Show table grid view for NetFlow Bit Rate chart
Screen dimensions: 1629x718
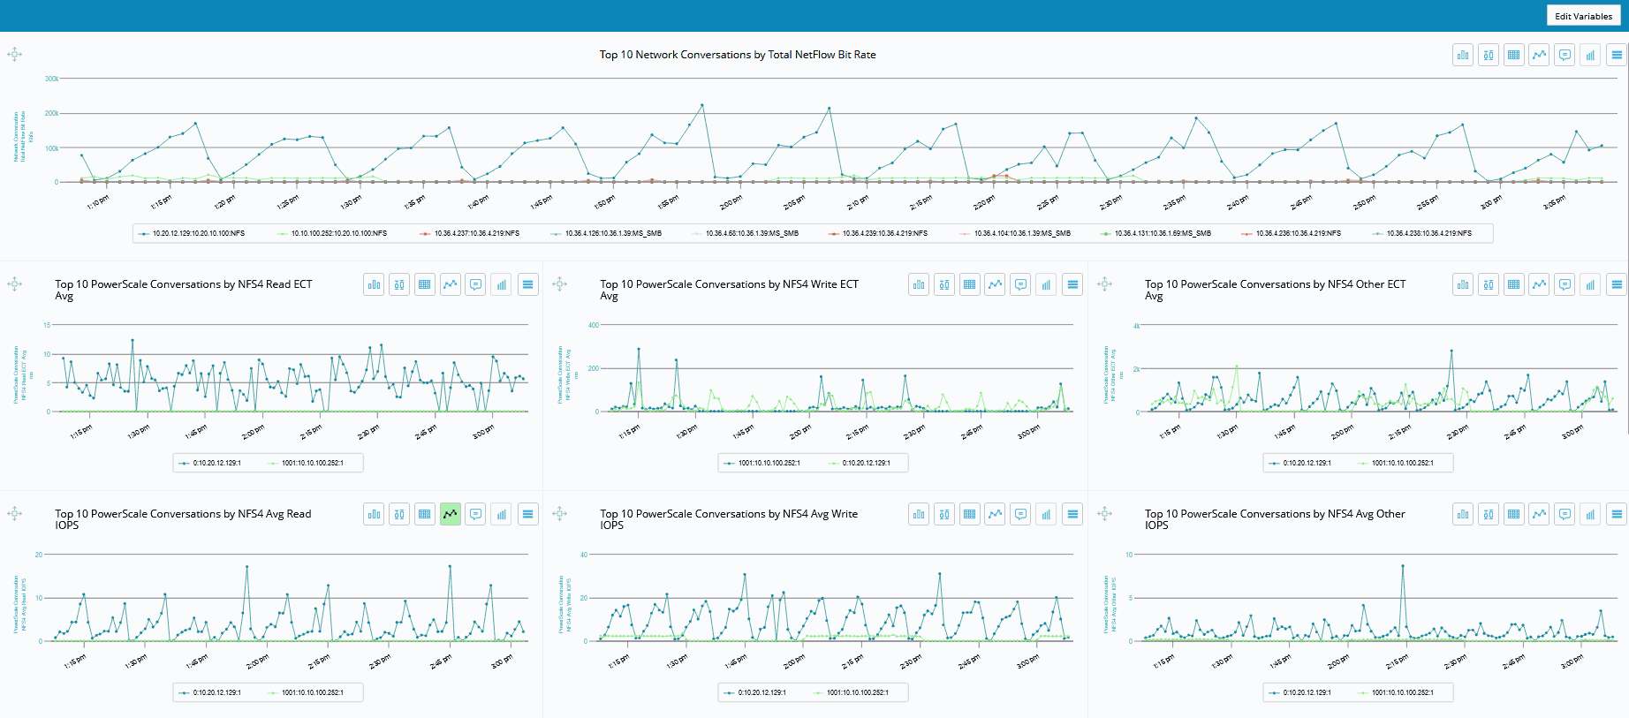click(x=1514, y=55)
